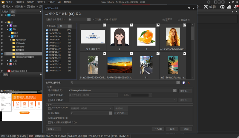Viewport: 239px width, 138px height.
Task: Open the 视图(V) menu
Action: [30, 2]
